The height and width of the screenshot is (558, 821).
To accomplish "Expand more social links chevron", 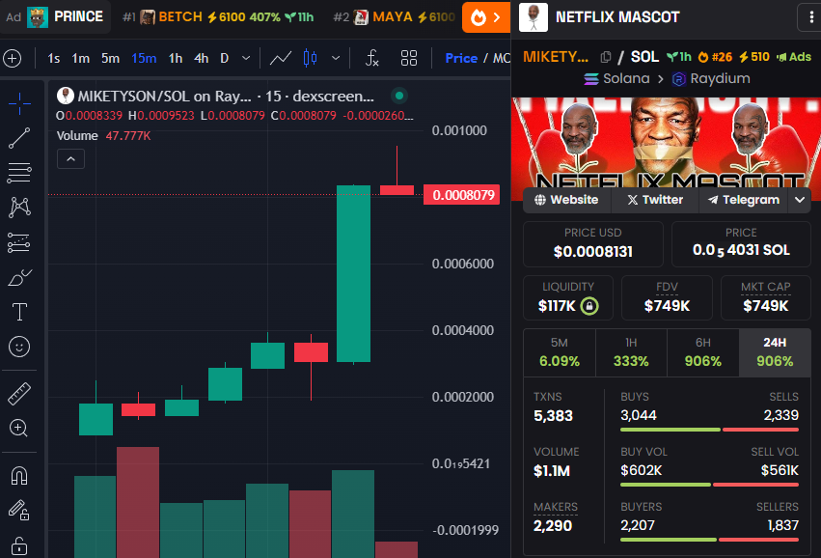I will click(800, 200).
